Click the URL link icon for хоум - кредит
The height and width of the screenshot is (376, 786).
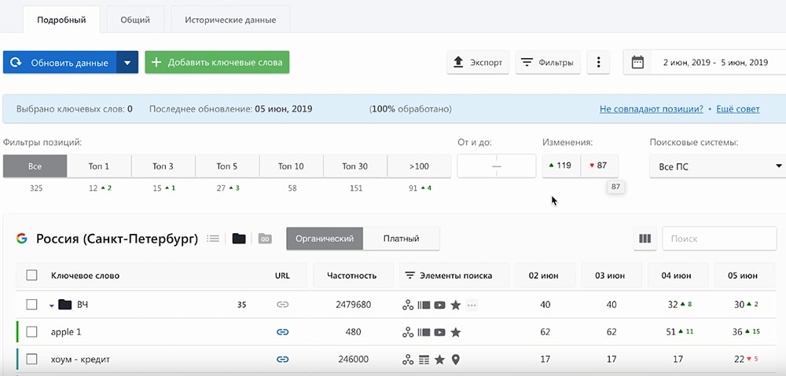(x=282, y=360)
